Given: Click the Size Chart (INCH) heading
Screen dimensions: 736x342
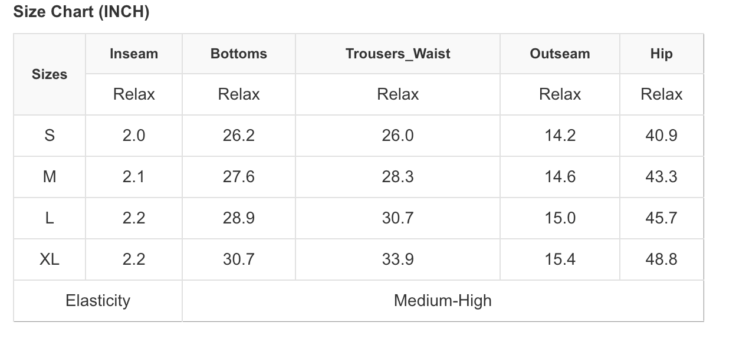Looking at the screenshot, I should (81, 12).
